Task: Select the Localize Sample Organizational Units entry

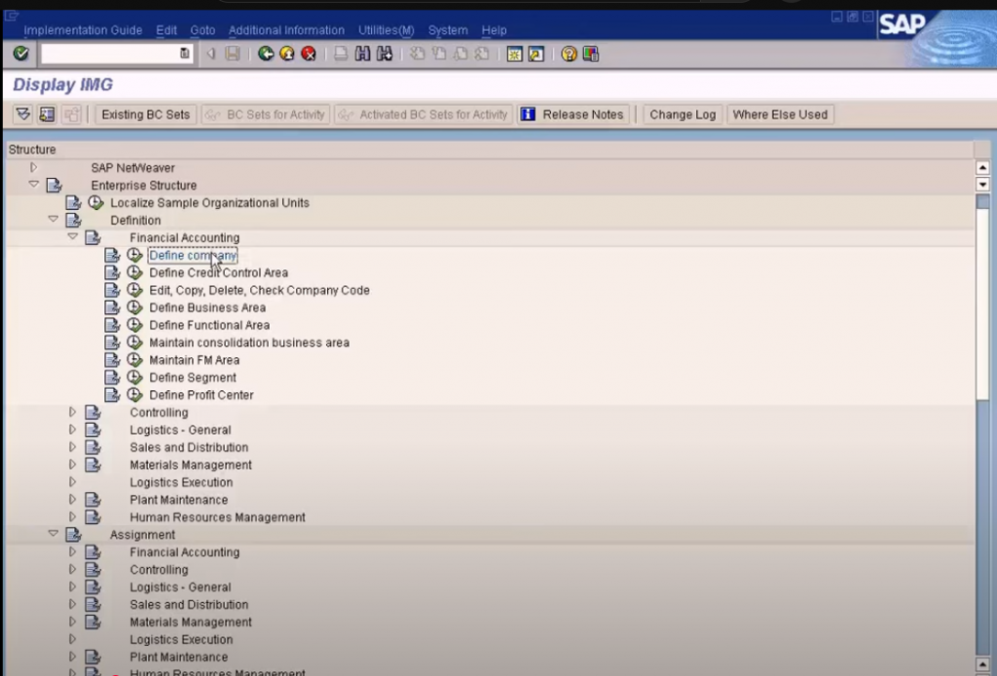Action: [x=210, y=202]
